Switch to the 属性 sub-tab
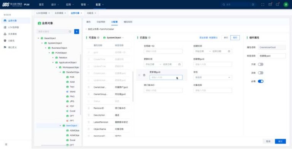The height and width of the screenshot is (149, 292). pos(88,22)
